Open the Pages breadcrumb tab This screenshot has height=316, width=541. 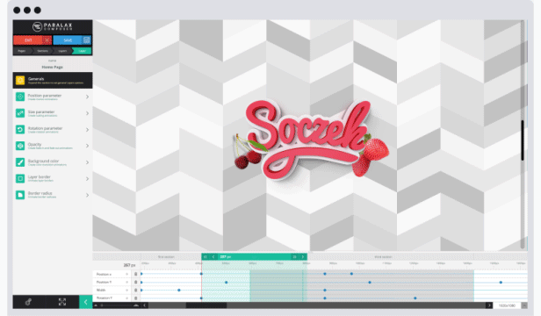pos(22,51)
